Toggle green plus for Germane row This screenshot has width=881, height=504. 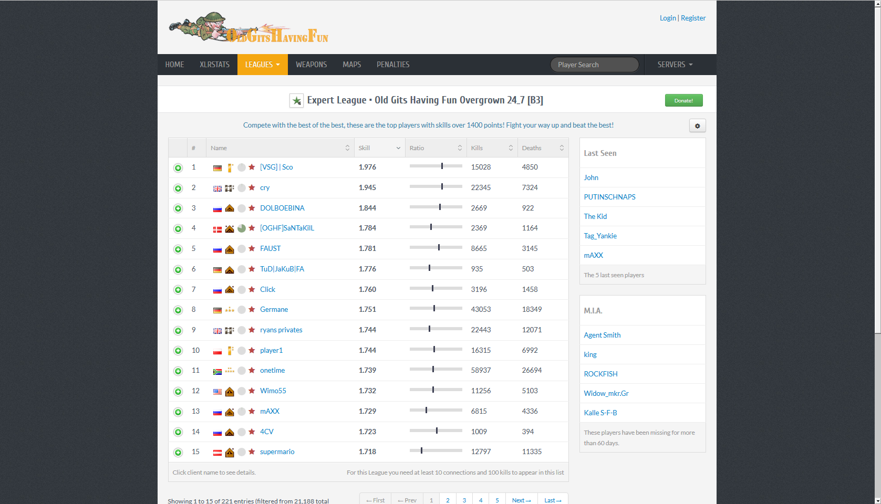178,310
